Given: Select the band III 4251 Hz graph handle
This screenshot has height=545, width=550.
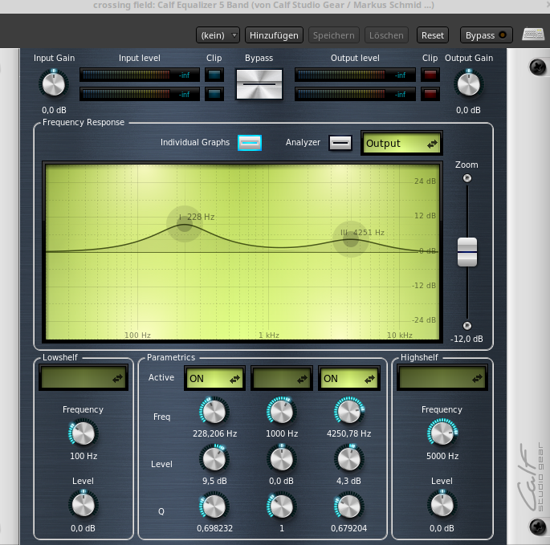Looking at the screenshot, I should (351, 239).
